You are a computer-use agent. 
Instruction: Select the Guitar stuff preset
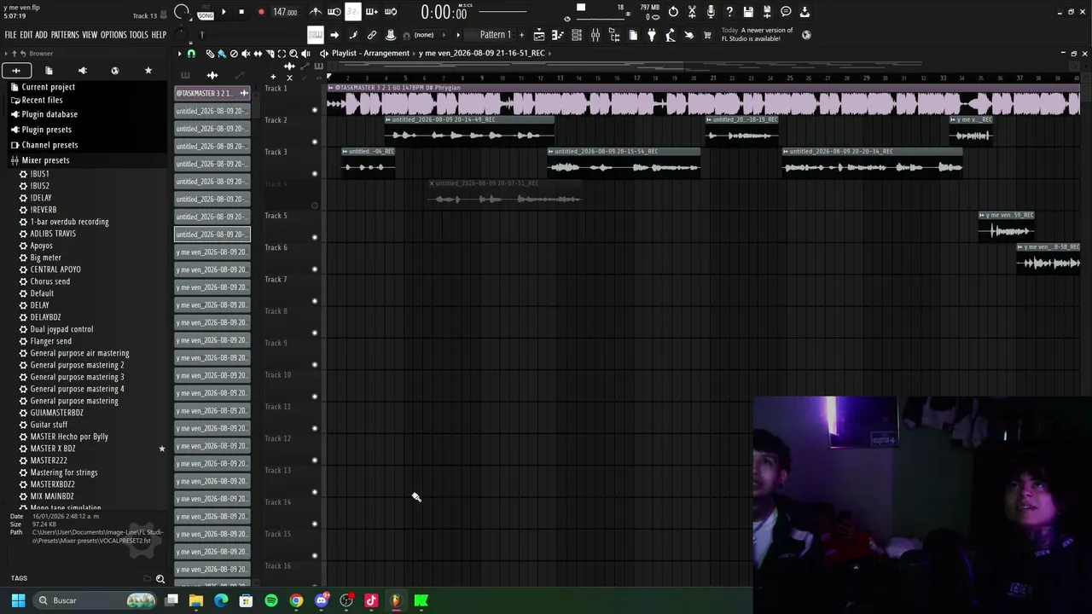(49, 425)
